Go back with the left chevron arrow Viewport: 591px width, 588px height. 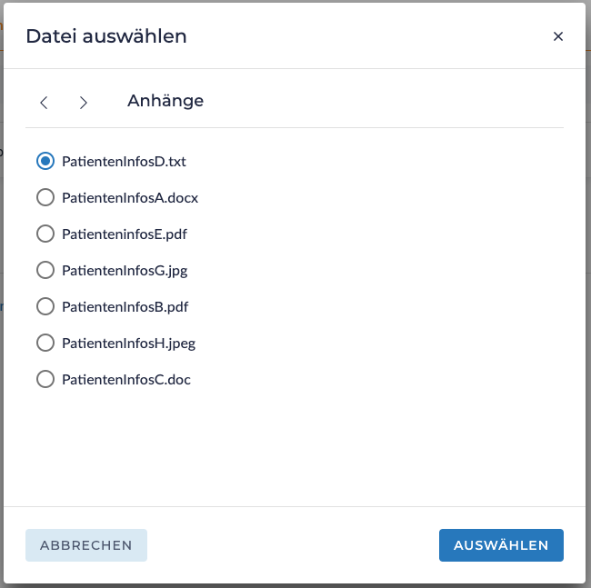(x=44, y=102)
